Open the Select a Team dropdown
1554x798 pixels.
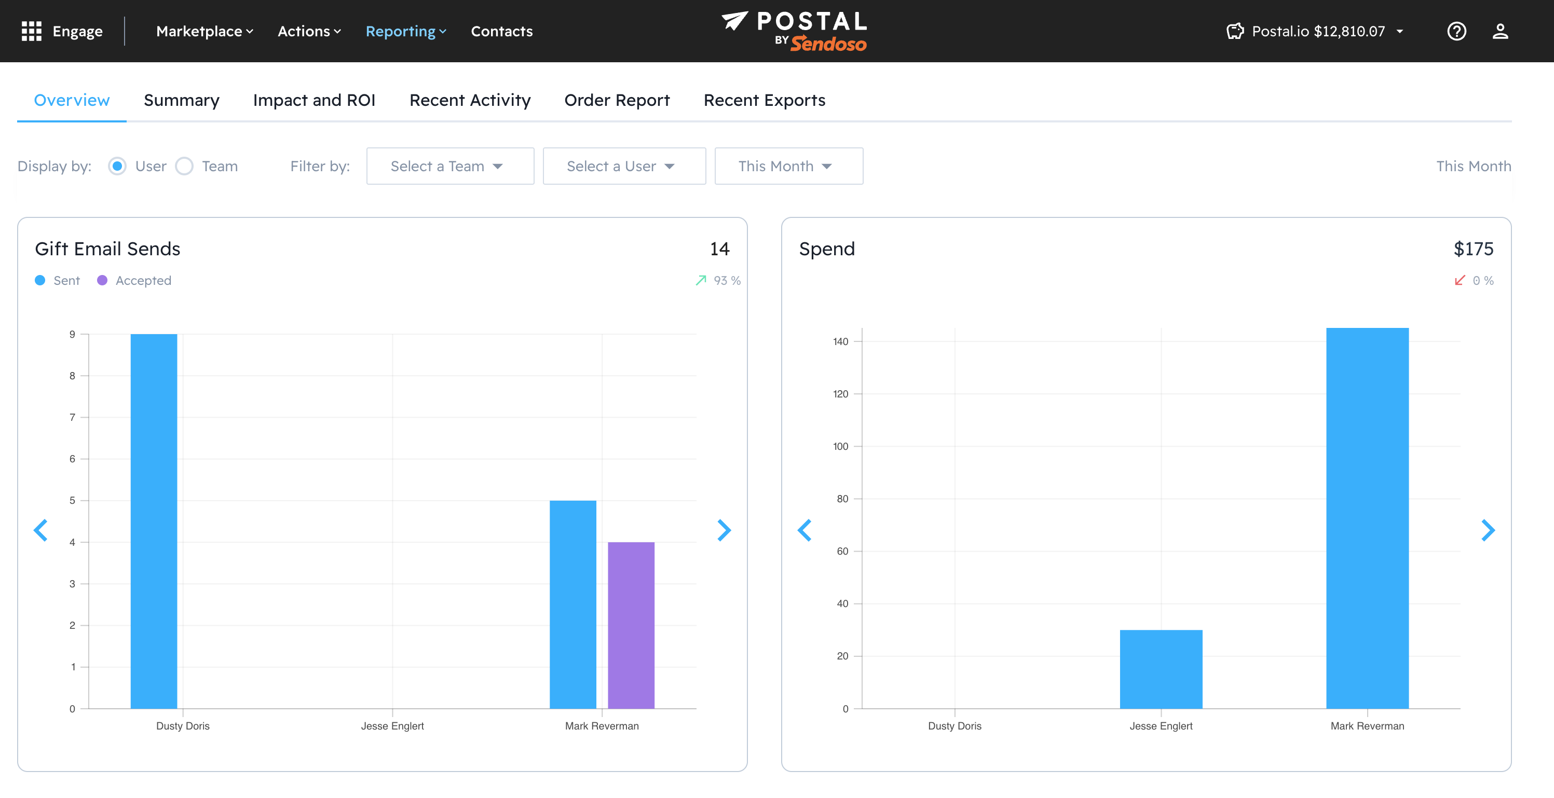[449, 166]
